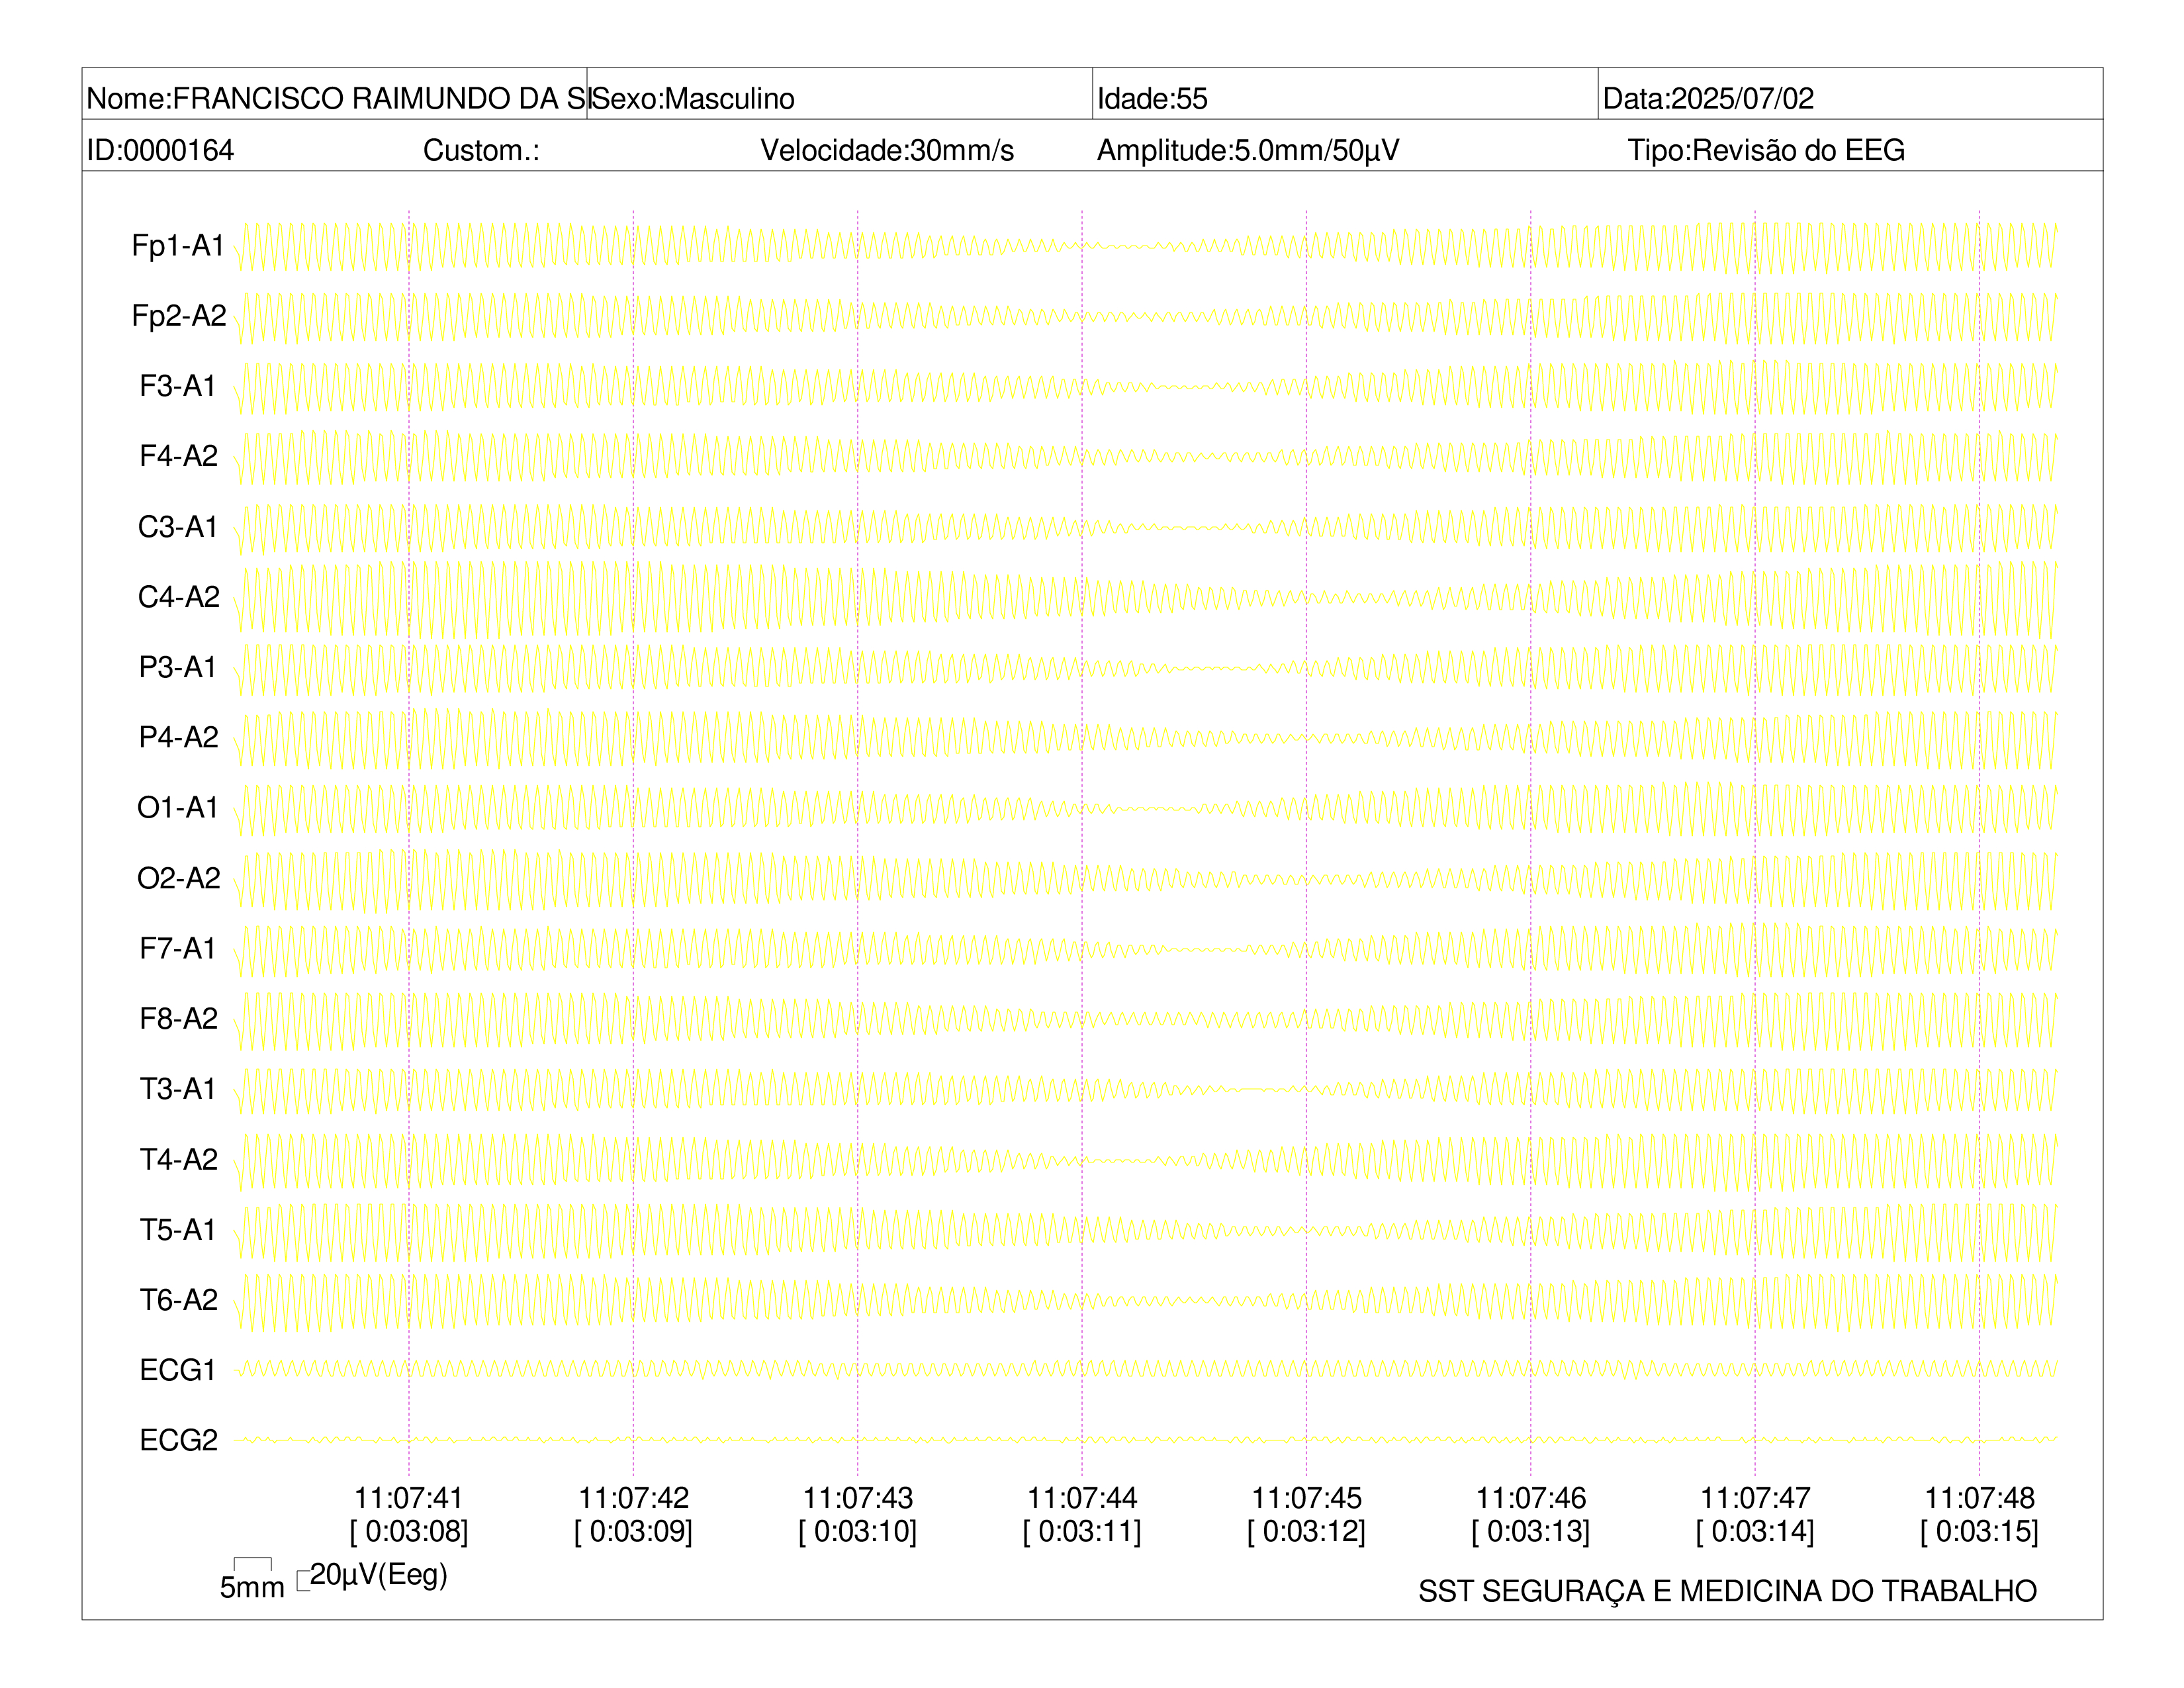Click the Amplitude:5.0mm/50µV text

click(1248, 150)
